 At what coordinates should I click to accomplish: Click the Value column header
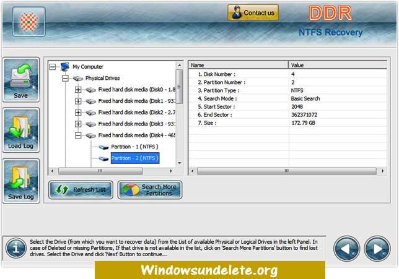pos(338,65)
